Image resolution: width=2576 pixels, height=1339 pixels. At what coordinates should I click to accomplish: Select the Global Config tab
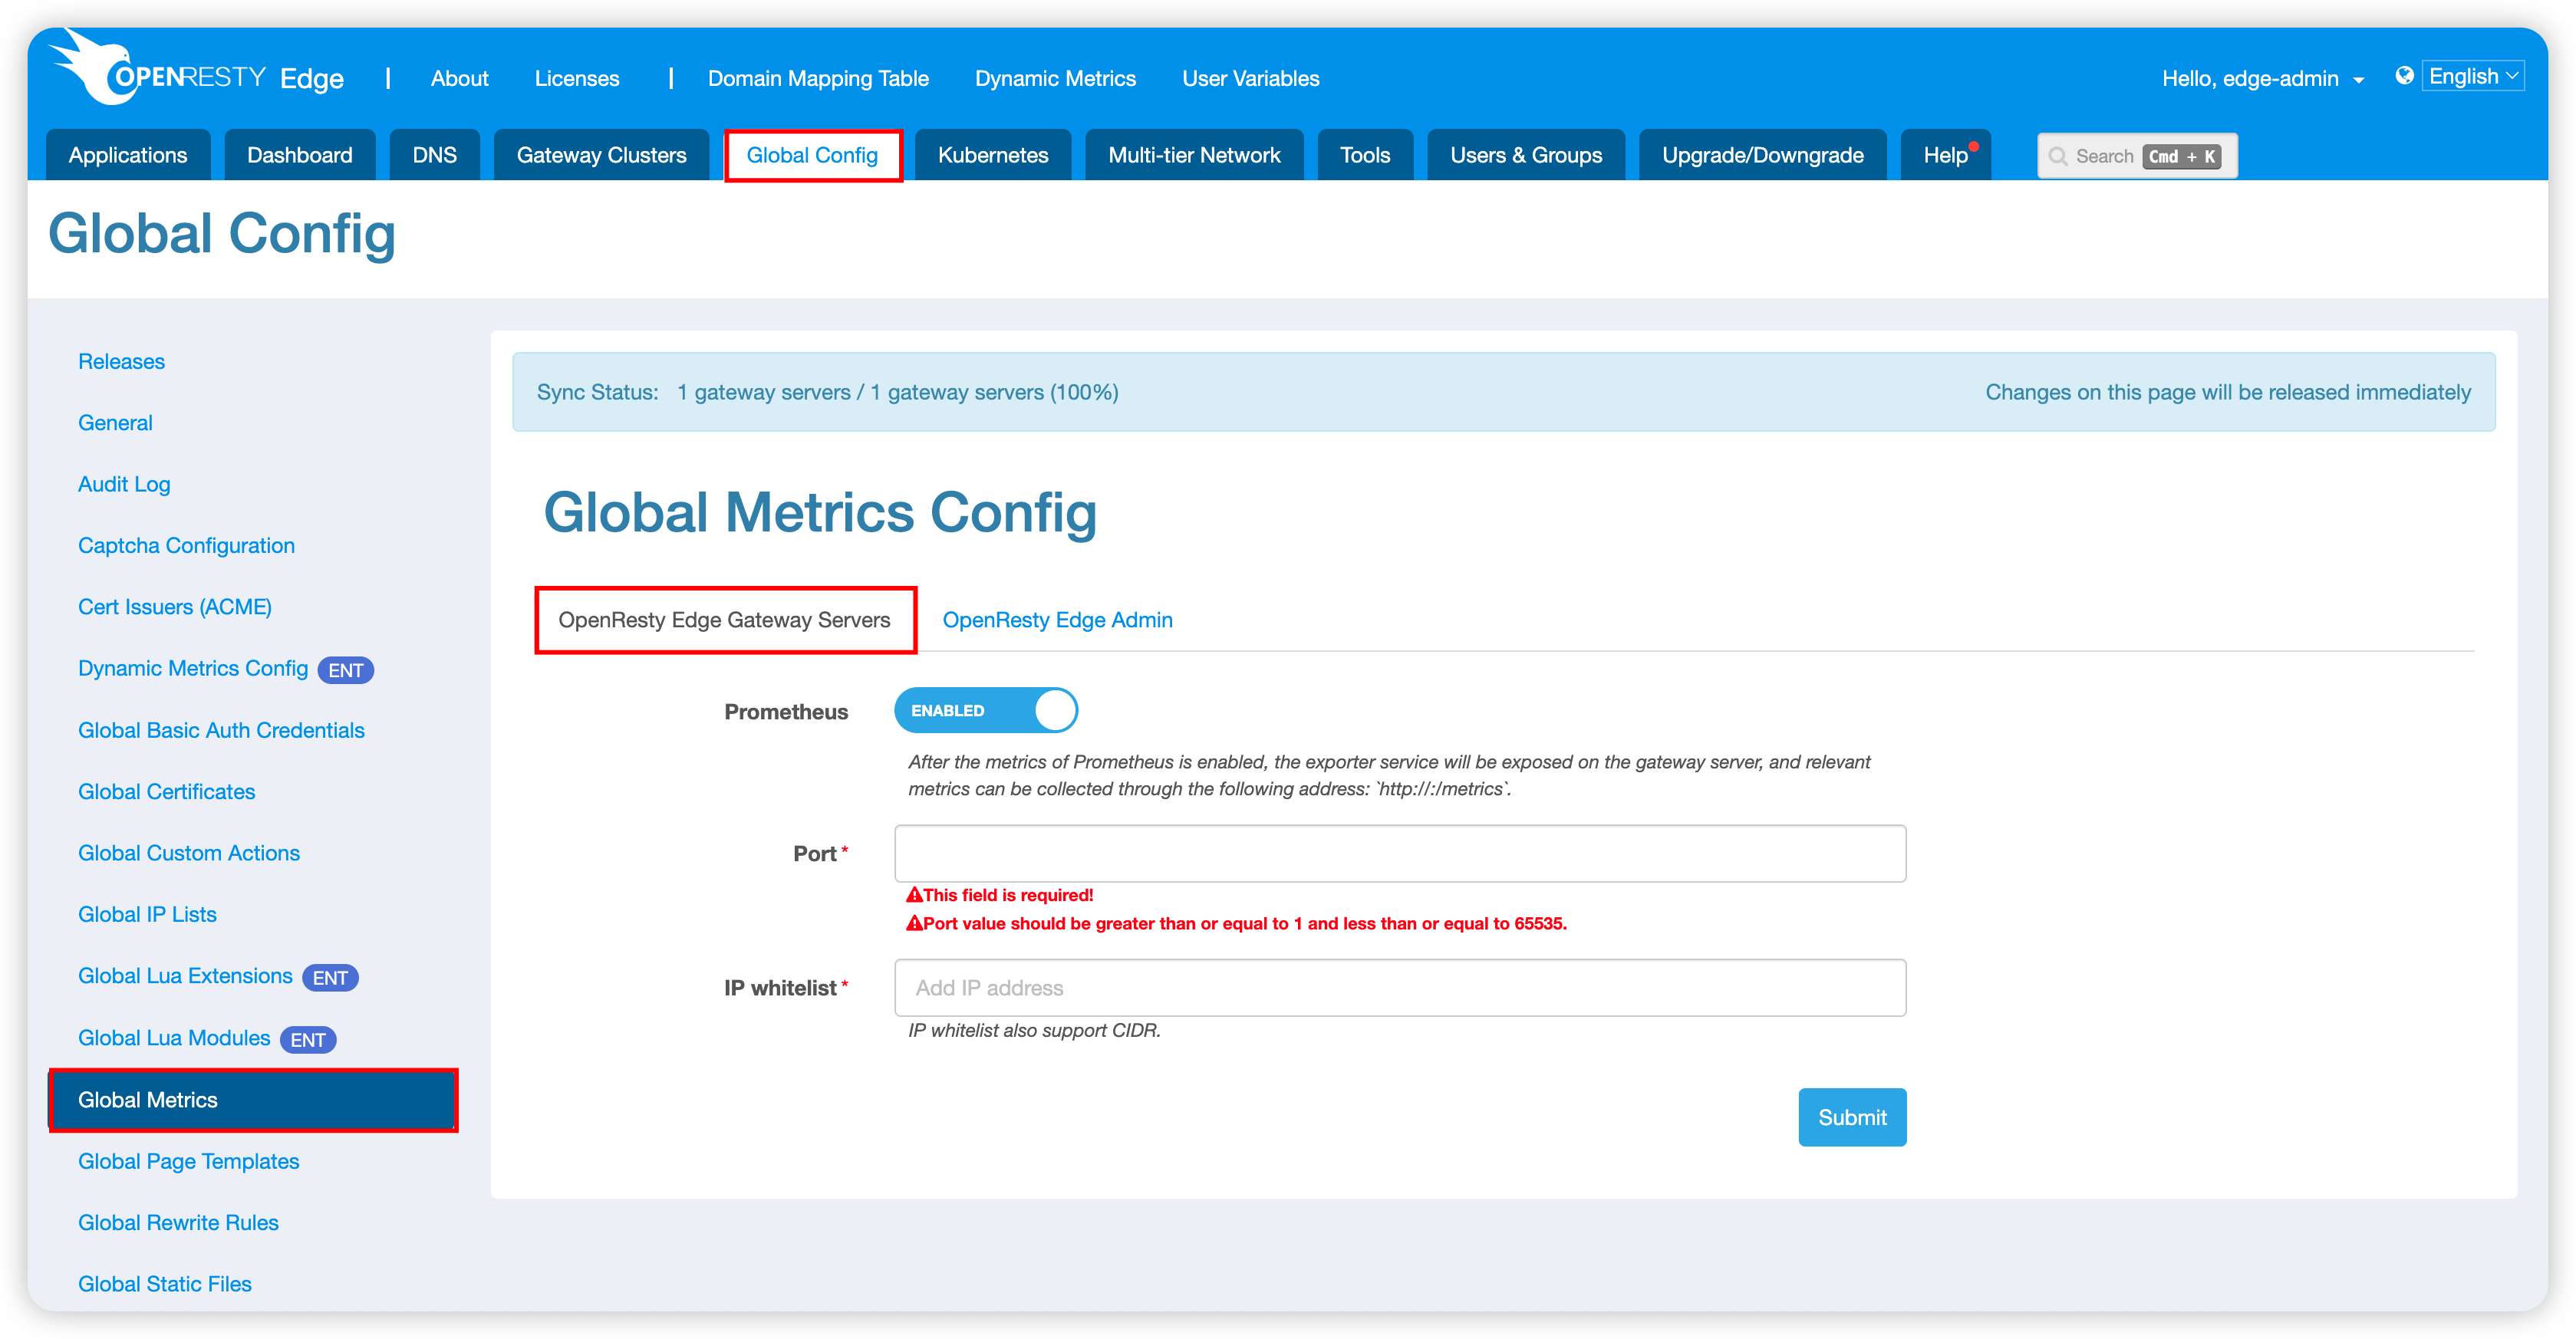click(x=812, y=155)
